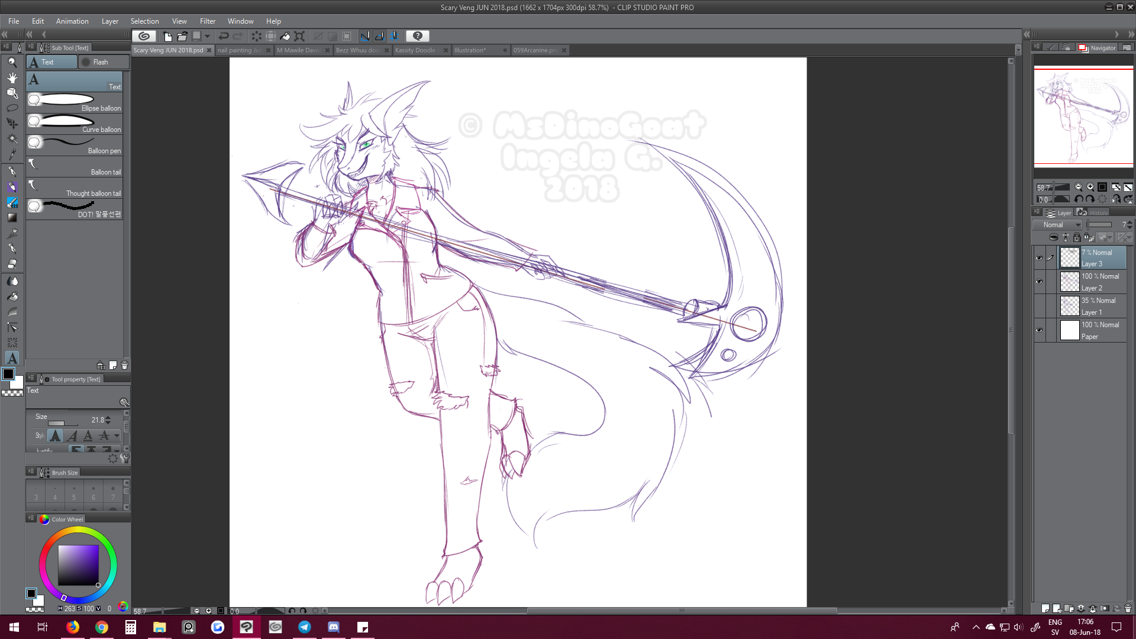Click the Undo arrow in the command bar
The height and width of the screenshot is (639, 1136).
point(224,36)
